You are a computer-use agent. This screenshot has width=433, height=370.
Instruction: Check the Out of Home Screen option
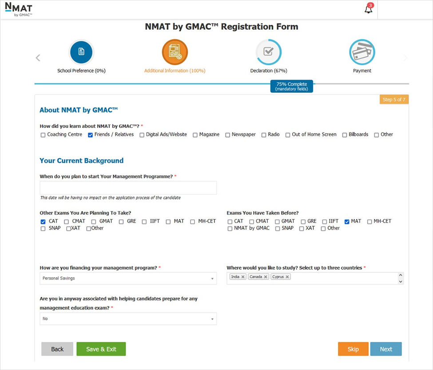[x=288, y=135]
